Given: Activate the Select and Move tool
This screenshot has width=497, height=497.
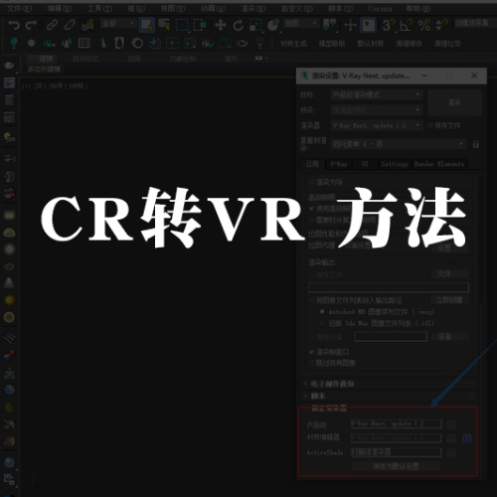Looking at the screenshot, I should 221,25.
